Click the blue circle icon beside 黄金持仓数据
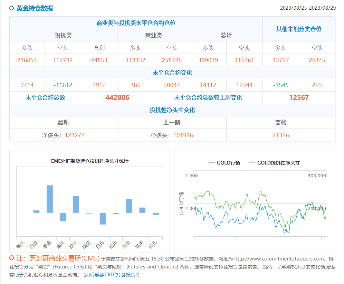This screenshot has height=284, width=344. tap(12, 8)
